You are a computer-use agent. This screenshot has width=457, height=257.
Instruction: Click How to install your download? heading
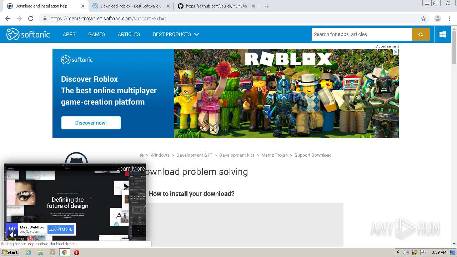click(x=191, y=194)
